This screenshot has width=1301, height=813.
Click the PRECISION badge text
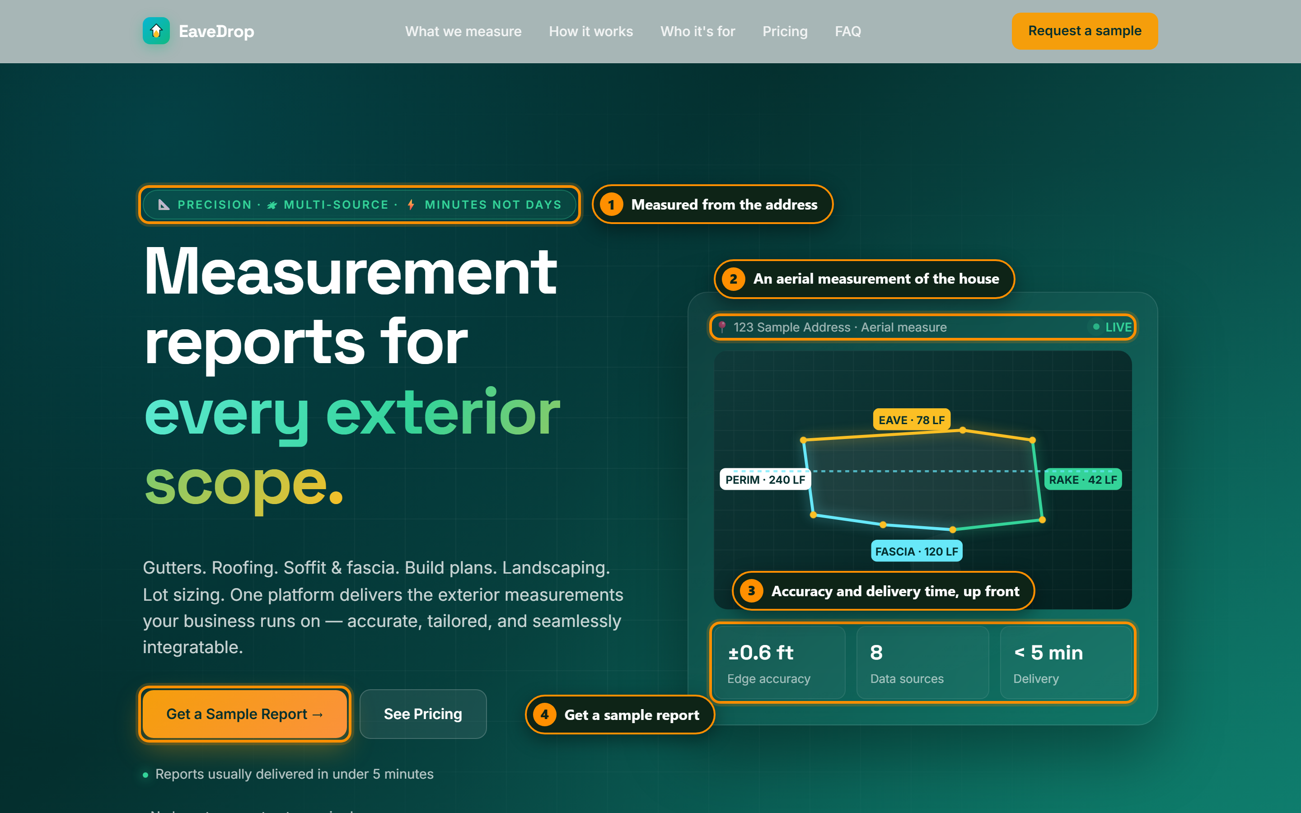coord(215,204)
